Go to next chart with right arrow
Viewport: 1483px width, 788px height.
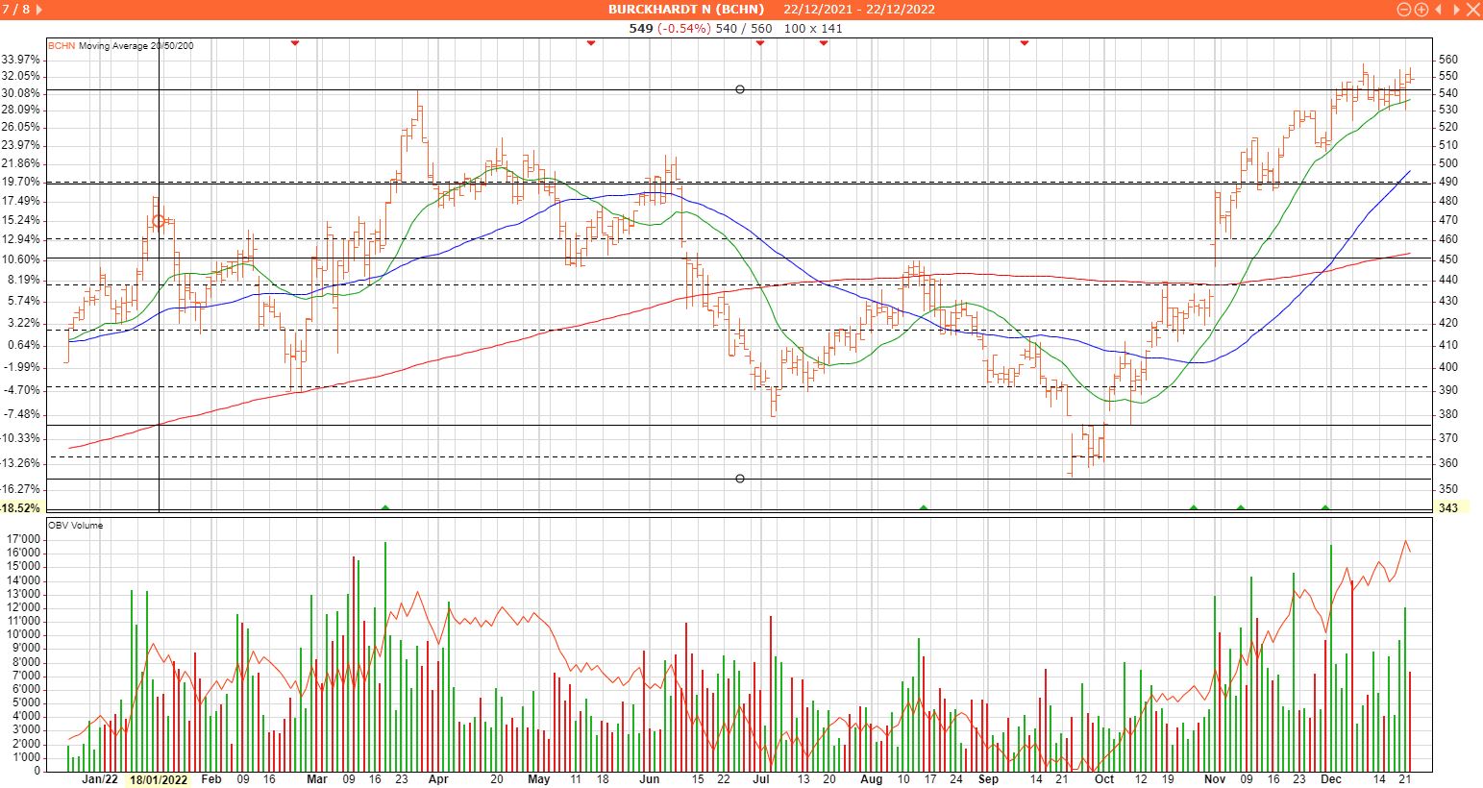click(x=1454, y=10)
